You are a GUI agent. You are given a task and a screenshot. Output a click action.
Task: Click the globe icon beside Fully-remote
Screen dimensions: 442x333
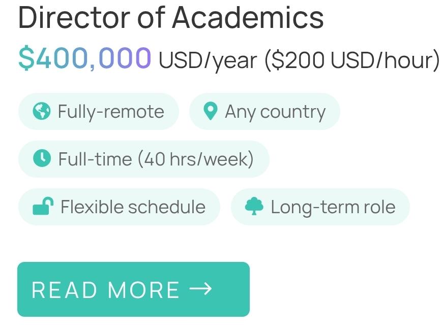42,111
